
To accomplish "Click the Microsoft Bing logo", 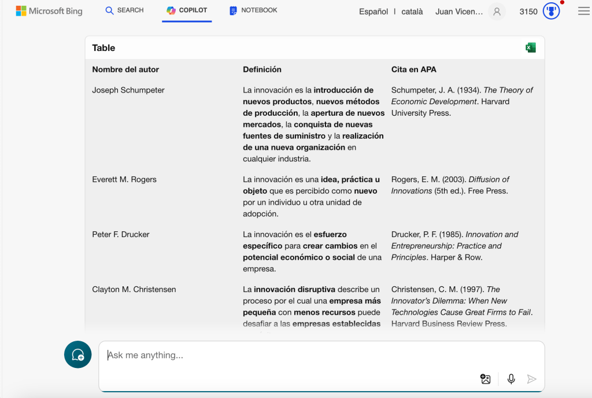I will point(49,11).
